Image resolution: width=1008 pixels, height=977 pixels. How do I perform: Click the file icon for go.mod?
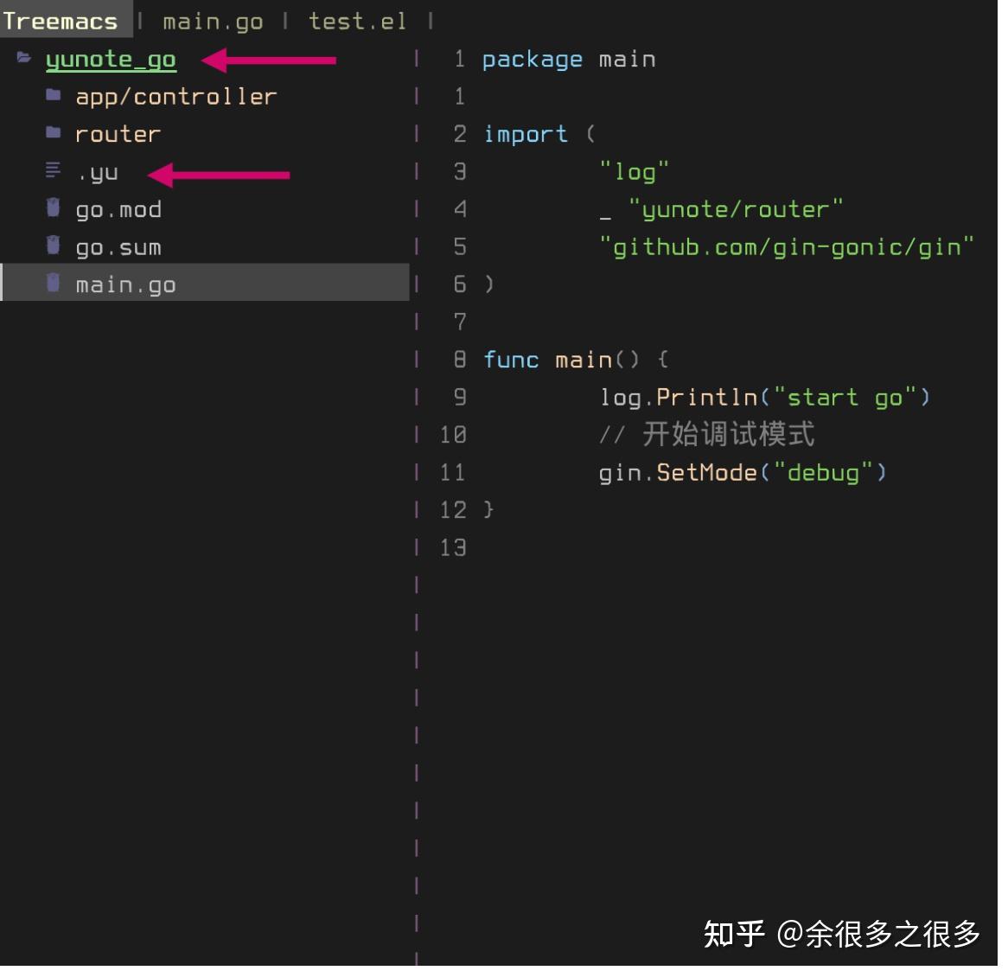point(52,208)
